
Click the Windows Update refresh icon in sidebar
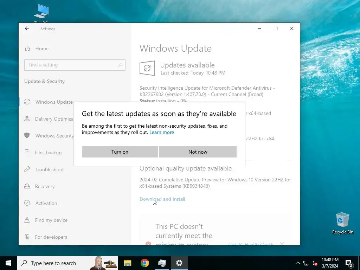[27, 102]
